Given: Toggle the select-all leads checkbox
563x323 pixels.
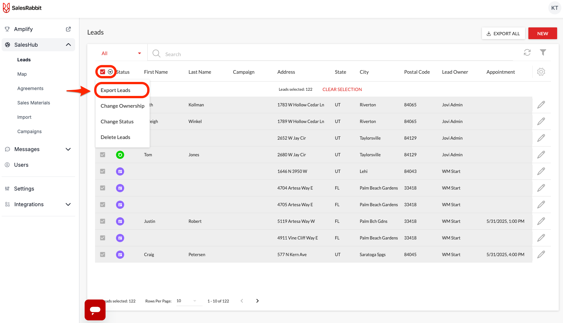Looking at the screenshot, I should tap(103, 72).
